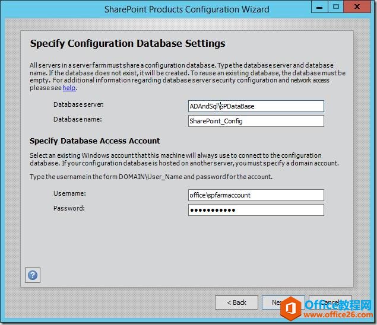Click the 'Specify Database Access Account' heading
Screen dimensions: 377x325
click(x=95, y=141)
